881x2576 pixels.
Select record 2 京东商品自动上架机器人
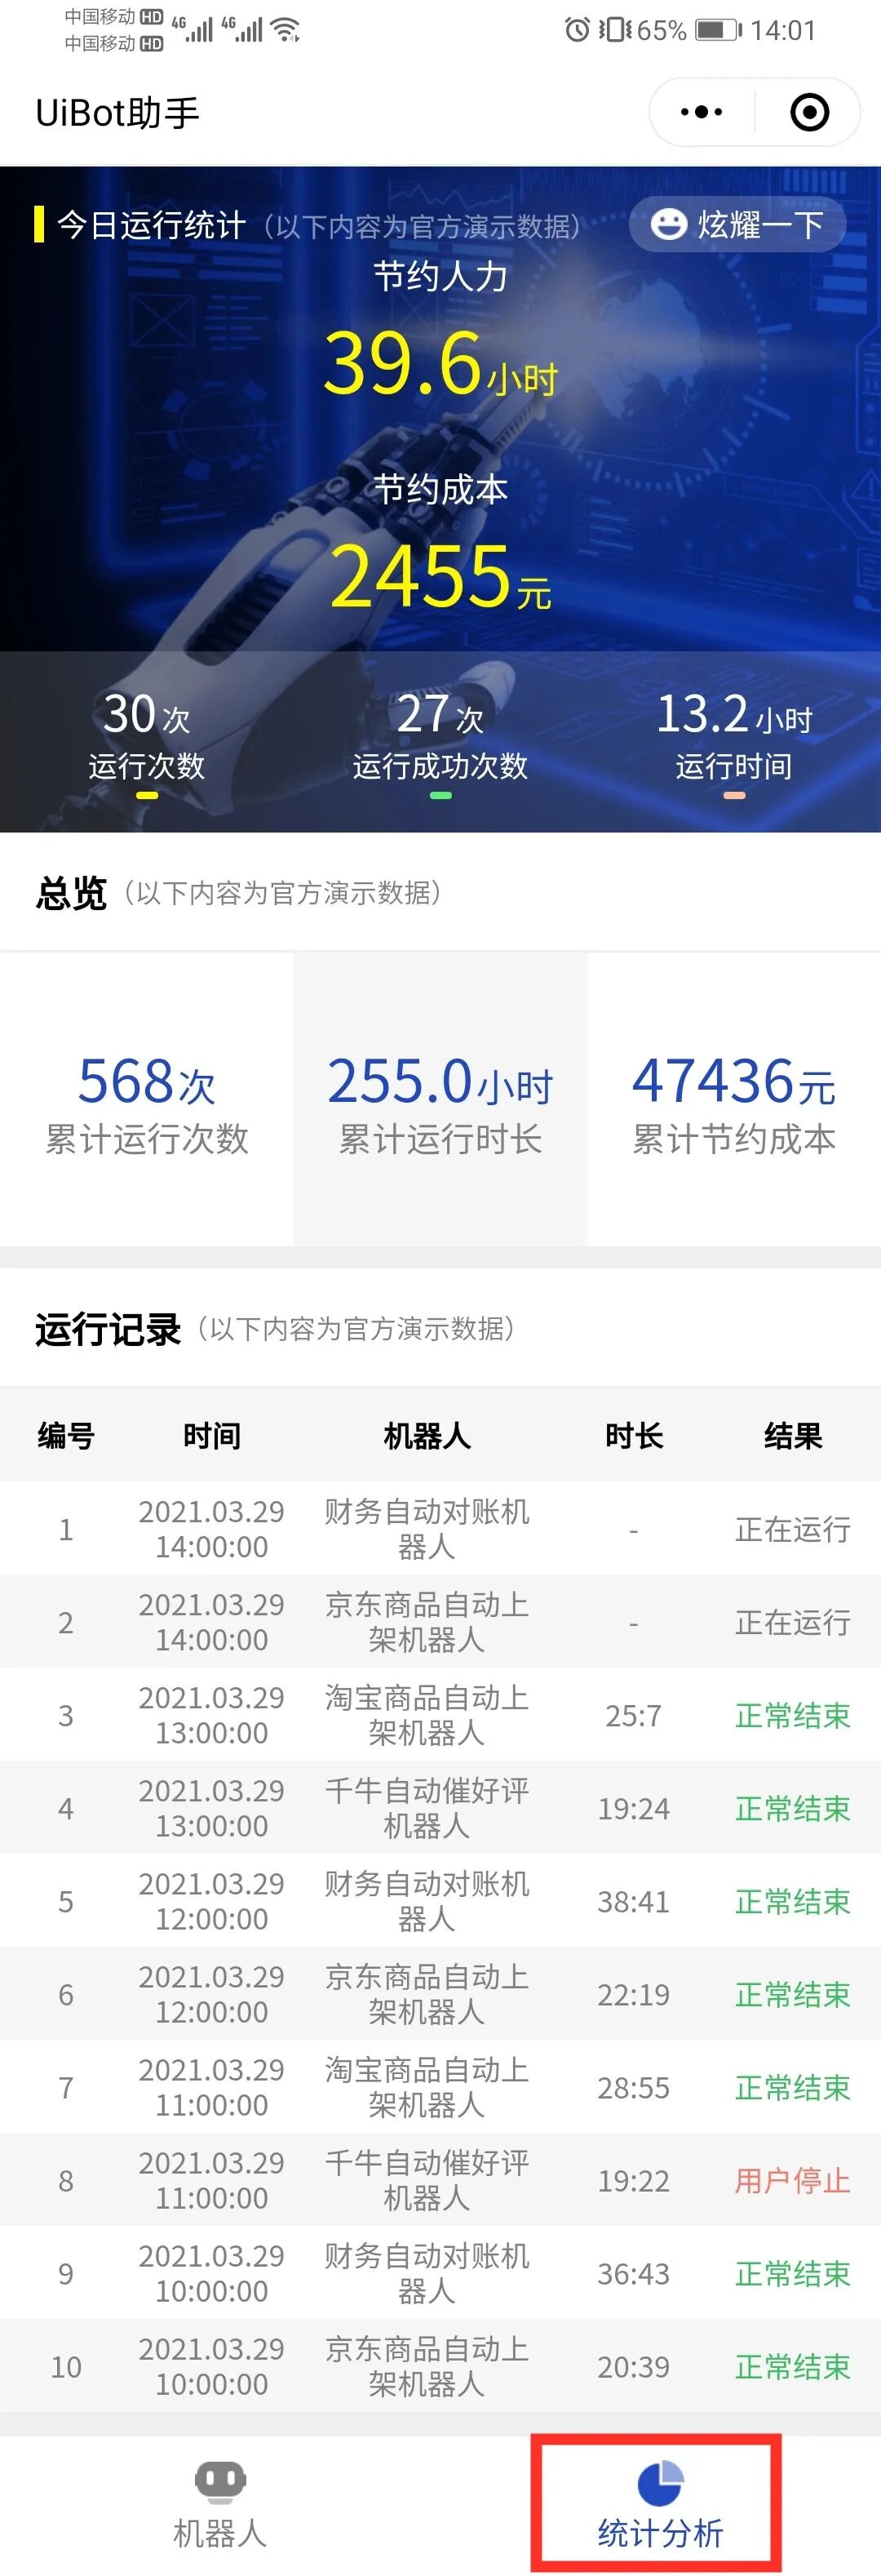[x=440, y=1622]
